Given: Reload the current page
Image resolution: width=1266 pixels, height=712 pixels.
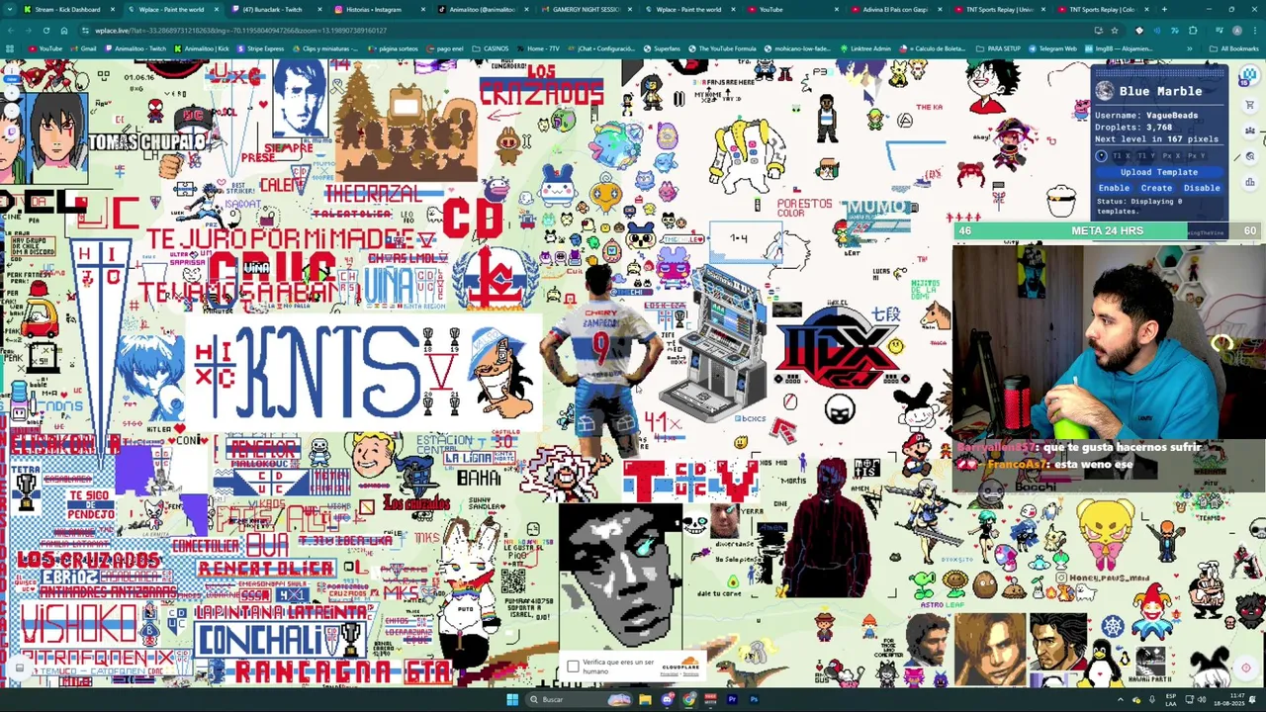Looking at the screenshot, I should coord(45,30).
